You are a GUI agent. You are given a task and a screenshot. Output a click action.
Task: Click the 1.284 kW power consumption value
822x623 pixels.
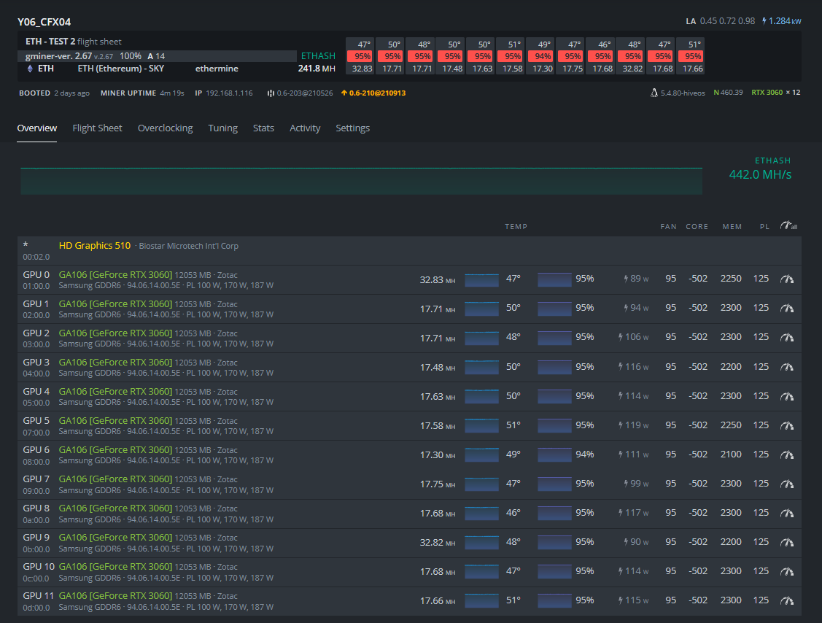coord(785,21)
